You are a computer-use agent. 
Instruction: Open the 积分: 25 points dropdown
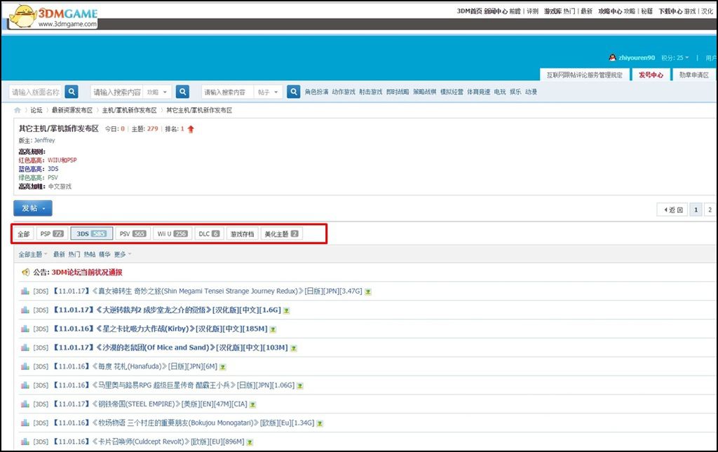coord(675,57)
